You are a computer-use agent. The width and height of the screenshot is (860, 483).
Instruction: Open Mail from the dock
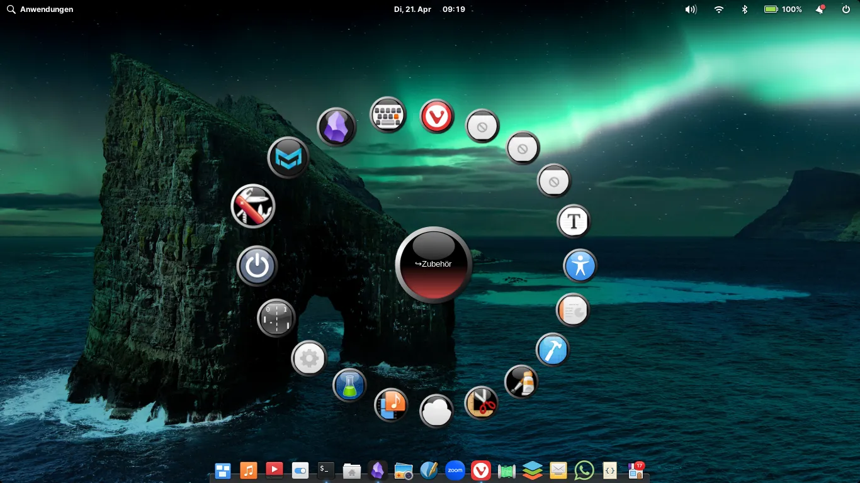click(x=558, y=470)
